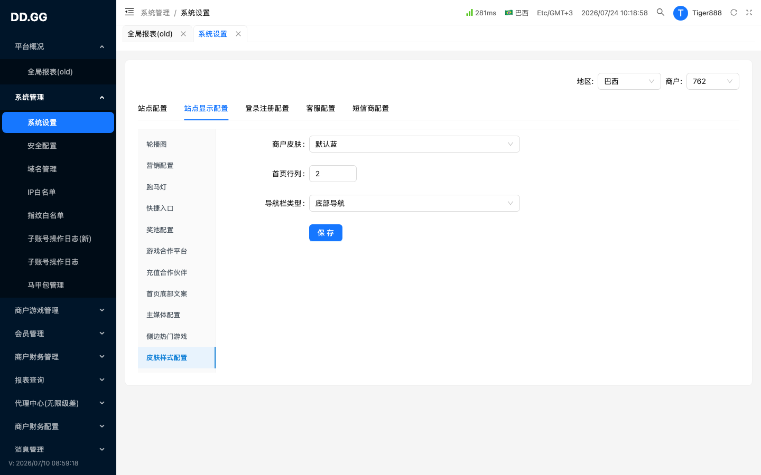Open 域名管理 in sidebar

point(58,169)
